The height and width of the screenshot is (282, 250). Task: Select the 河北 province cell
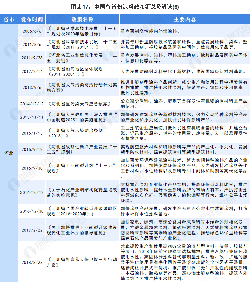point(9,153)
